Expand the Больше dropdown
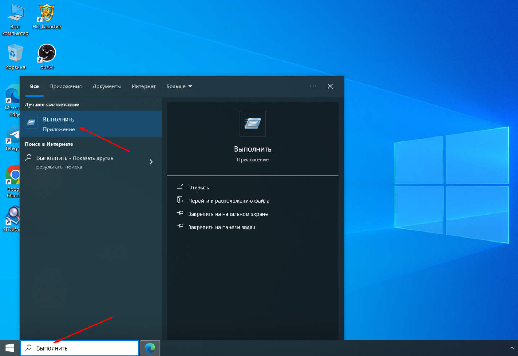This screenshot has height=356, width=518. point(179,86)
